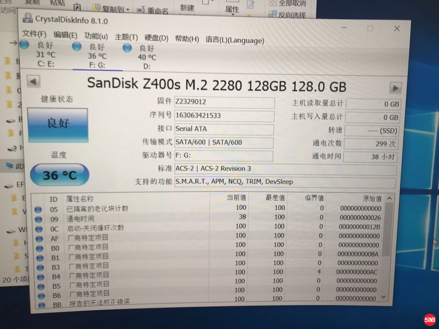The width and height of the screenshot is (439, 329).
Task: Select the D: drive at 40°C
Action: [127, 48]
